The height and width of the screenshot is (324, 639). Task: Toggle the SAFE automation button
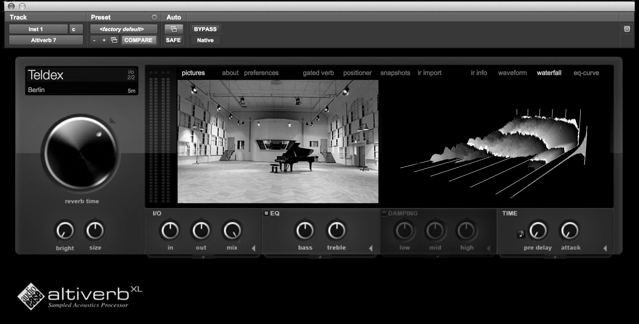[x=173, y=40]
